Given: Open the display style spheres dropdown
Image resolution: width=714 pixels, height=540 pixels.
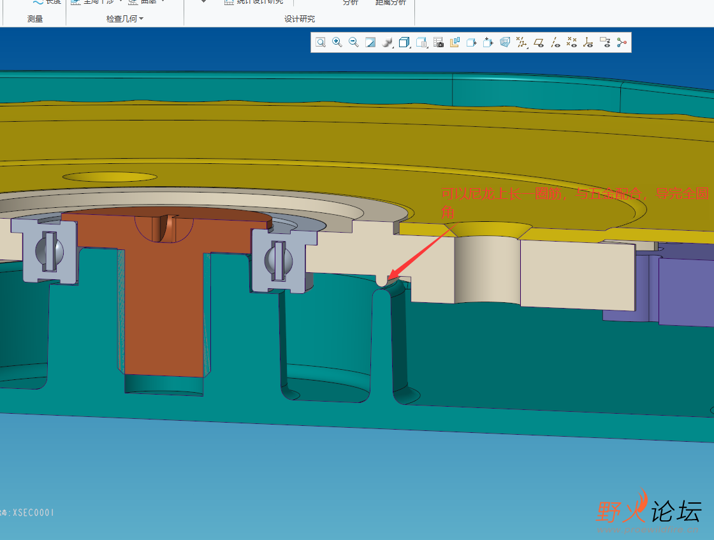Looking at the screenshot, I should tap(388, 42).
